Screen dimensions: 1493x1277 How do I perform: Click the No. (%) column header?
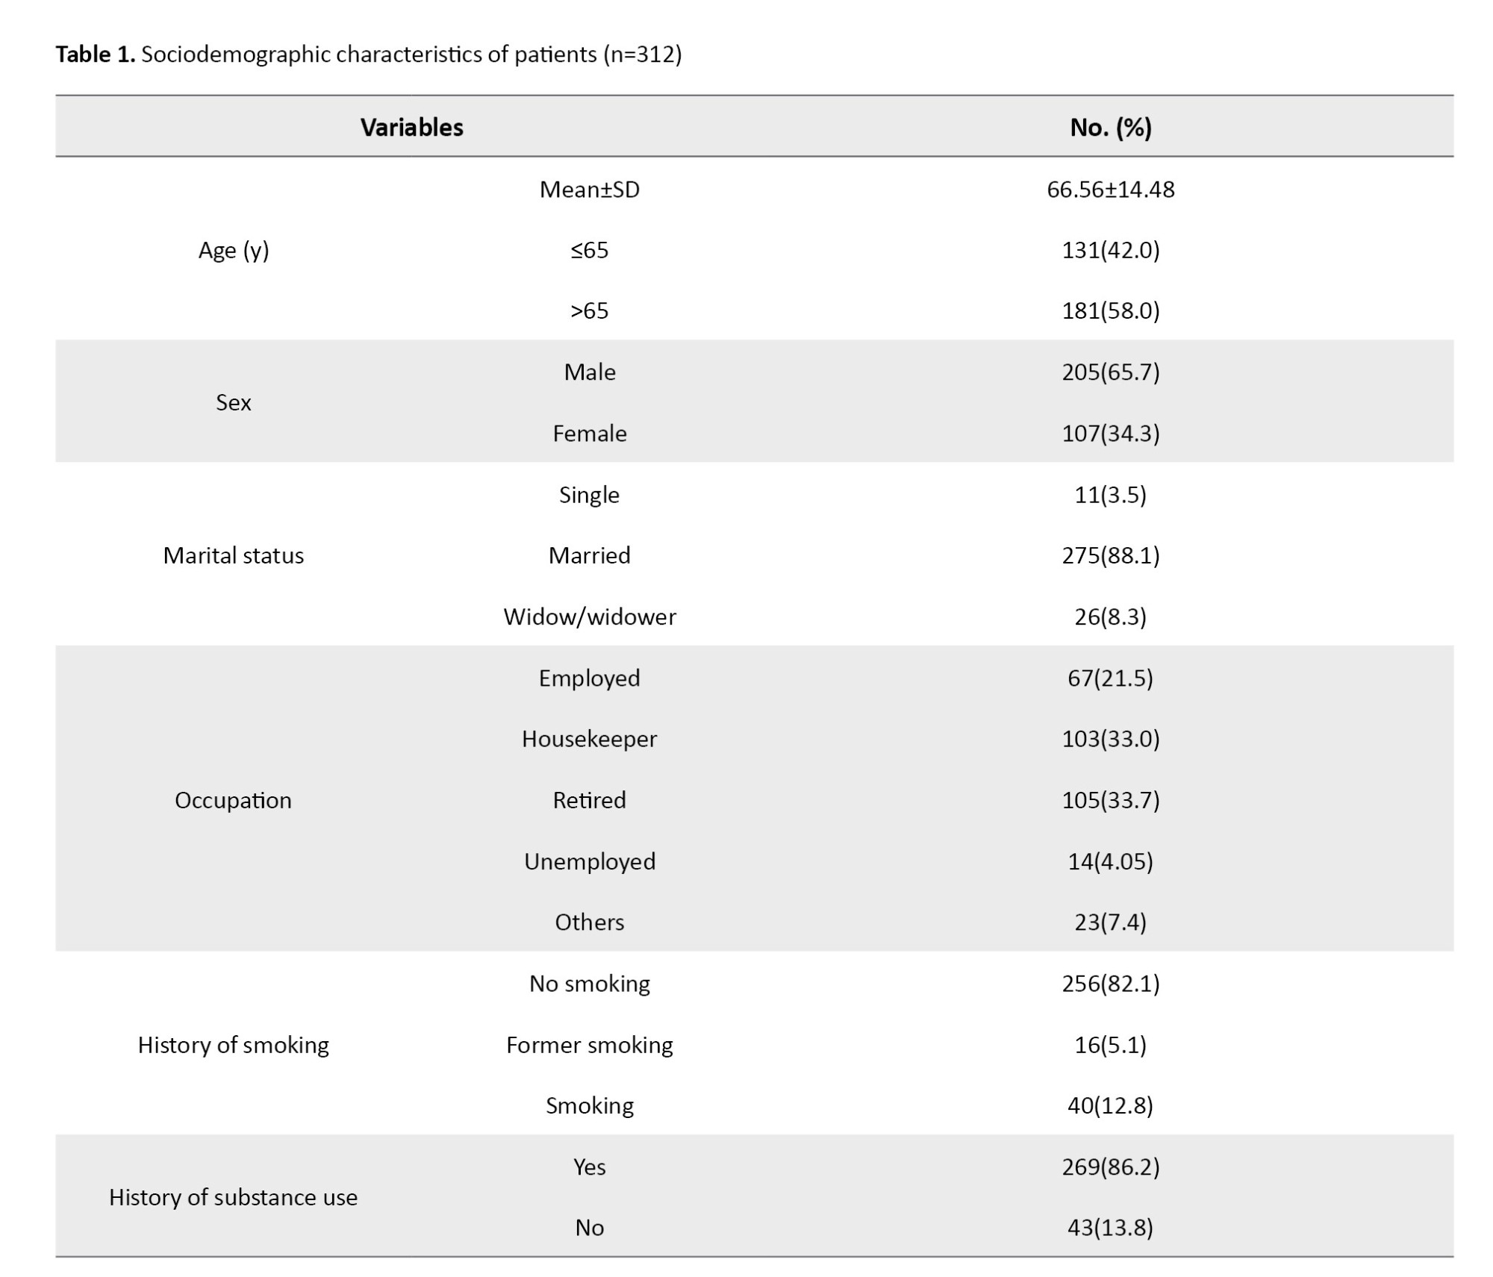tap(1110, 128)
